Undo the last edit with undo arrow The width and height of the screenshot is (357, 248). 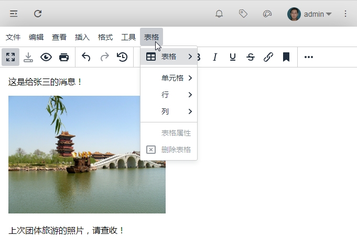tap(86, 57)
